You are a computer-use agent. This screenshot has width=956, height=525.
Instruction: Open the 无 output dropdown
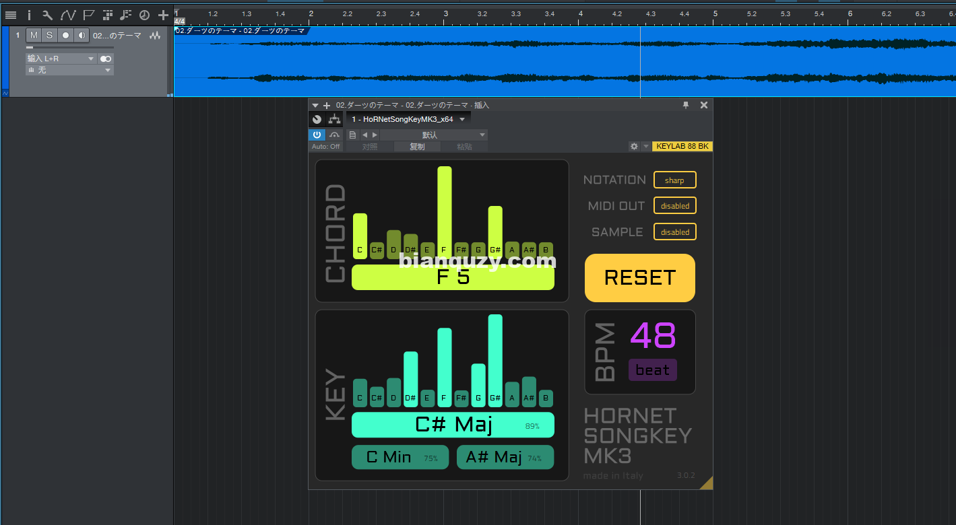pyautogui.click(x=69, y=70)
